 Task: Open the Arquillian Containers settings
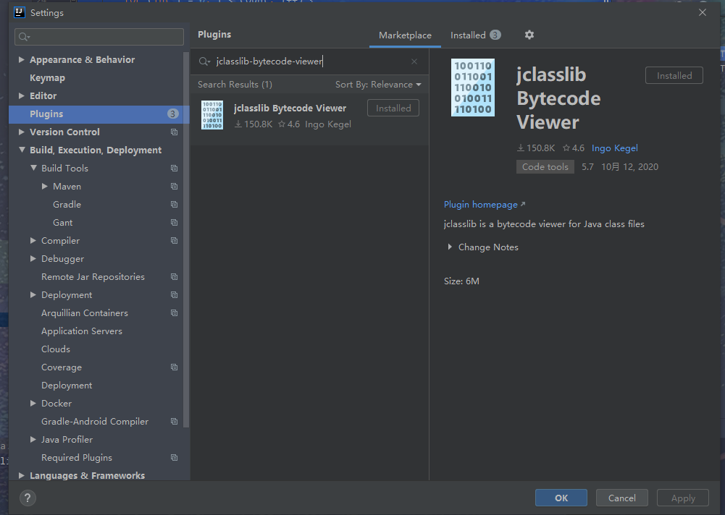click(x=85, y=312)
